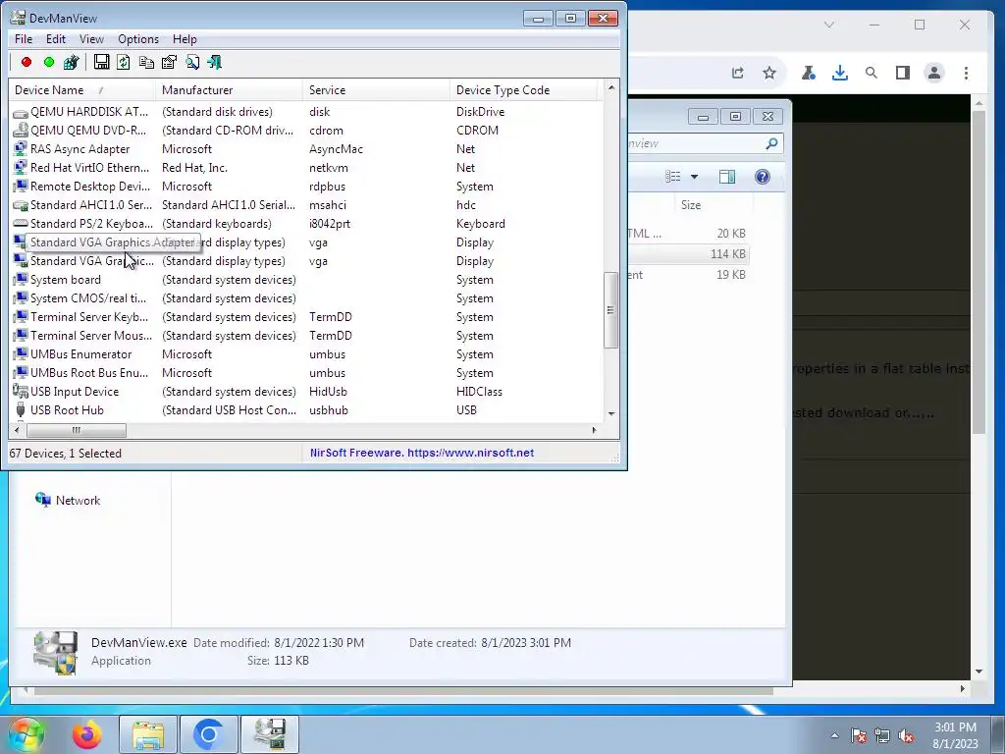This screenshot has height=754, width=1005.
Task: Sort by Device Type Code column header
Action: (524, 90)
